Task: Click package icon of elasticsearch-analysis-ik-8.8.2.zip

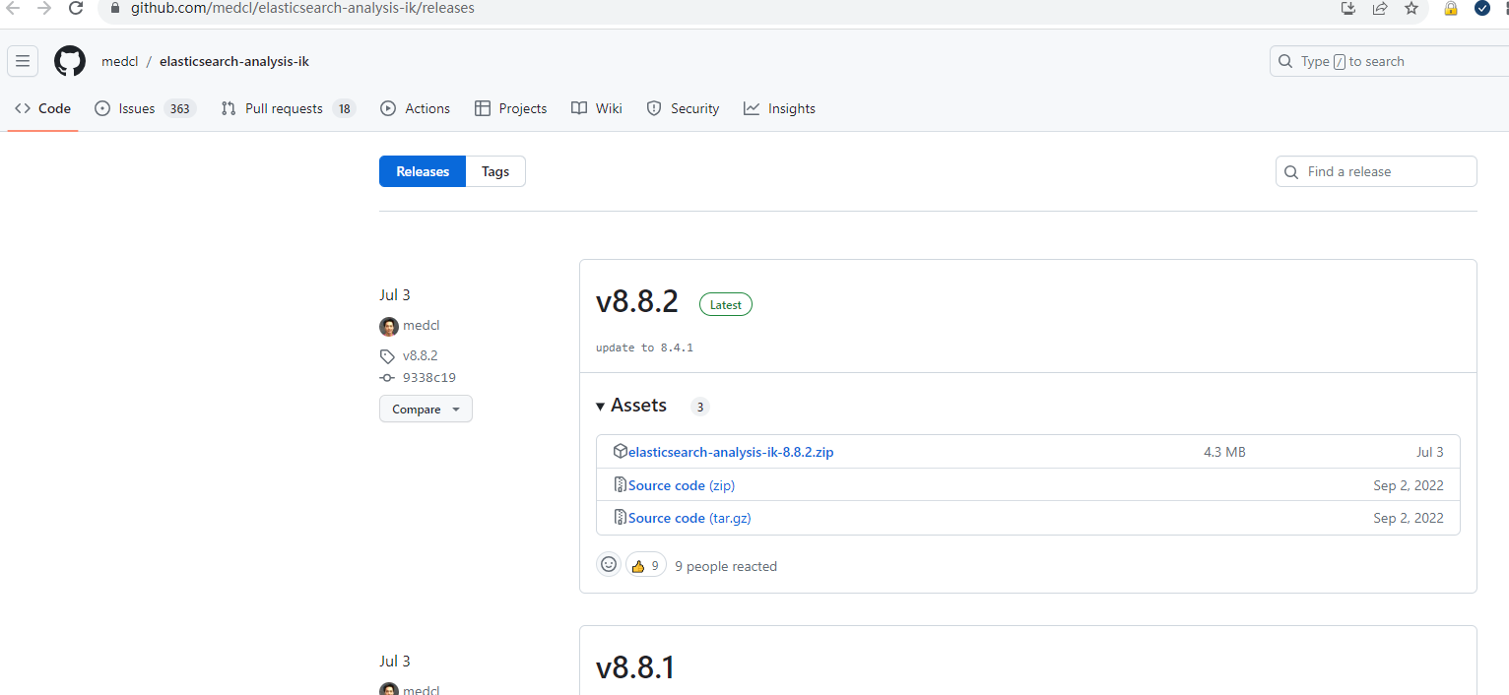Action: [x=621, y=451]
